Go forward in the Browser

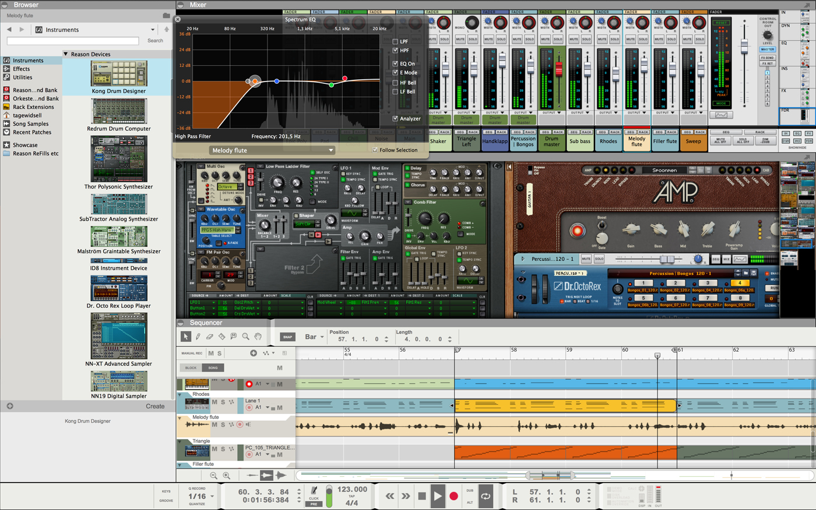click(22, 30)
